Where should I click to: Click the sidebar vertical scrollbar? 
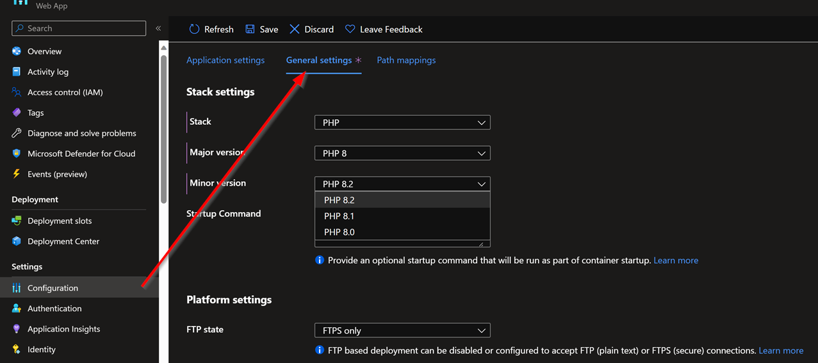point(163,128)
